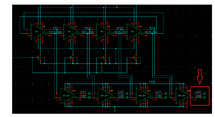The width and height of the screenshot is (215, 117).
Task: Select the ground symbol under the DIFF_INV row
Action: pos(115,110)
